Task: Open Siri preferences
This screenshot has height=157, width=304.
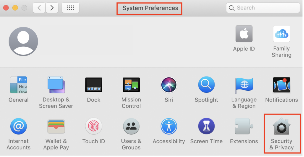Action: [x=169, y=85]
